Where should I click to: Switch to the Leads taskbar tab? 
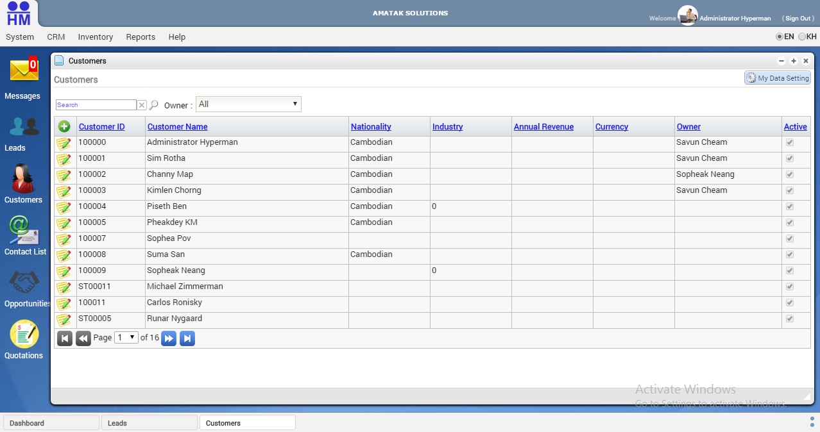149,423
